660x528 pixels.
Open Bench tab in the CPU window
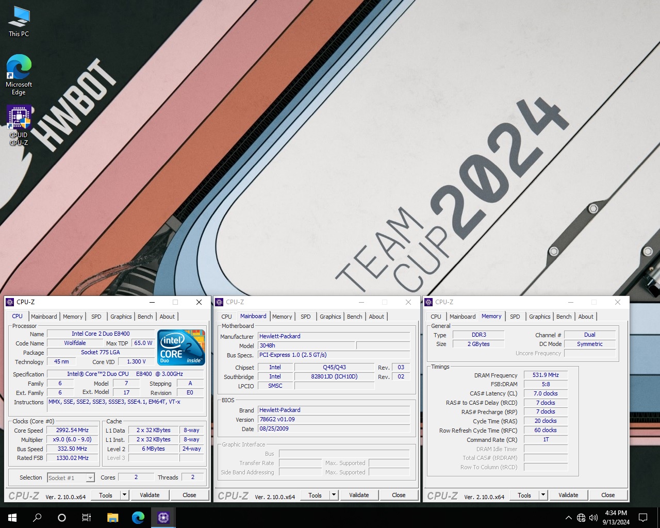pyautogui.click(x=145, y=317)
